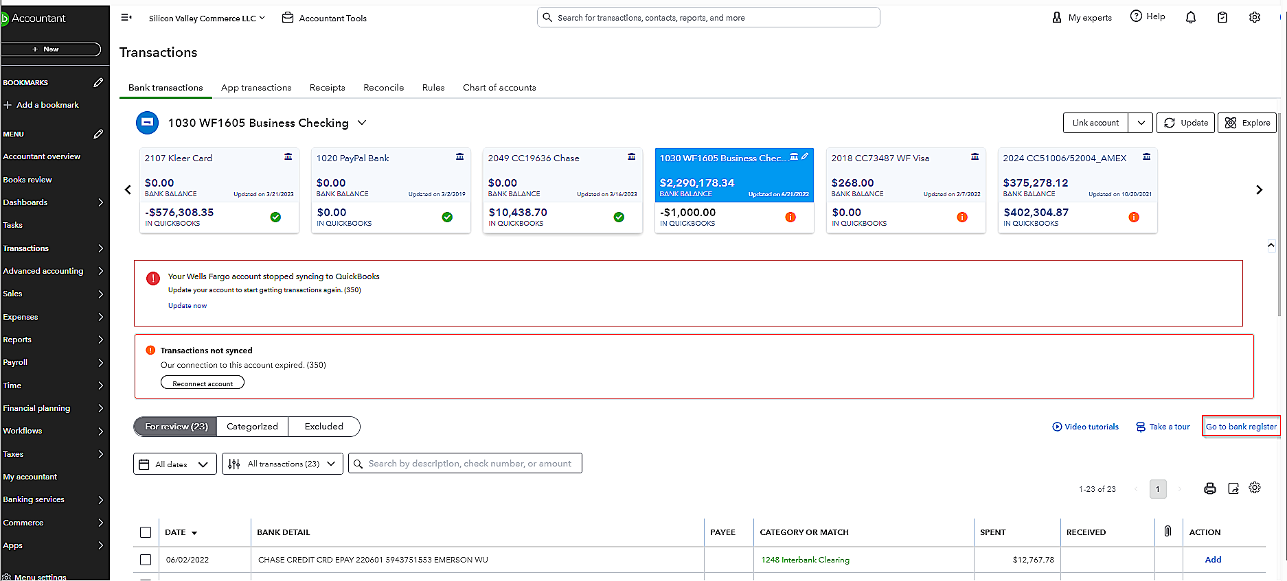Click warning icon on WF Visa card
The image size is (1287, 581).
click(961, 217)
